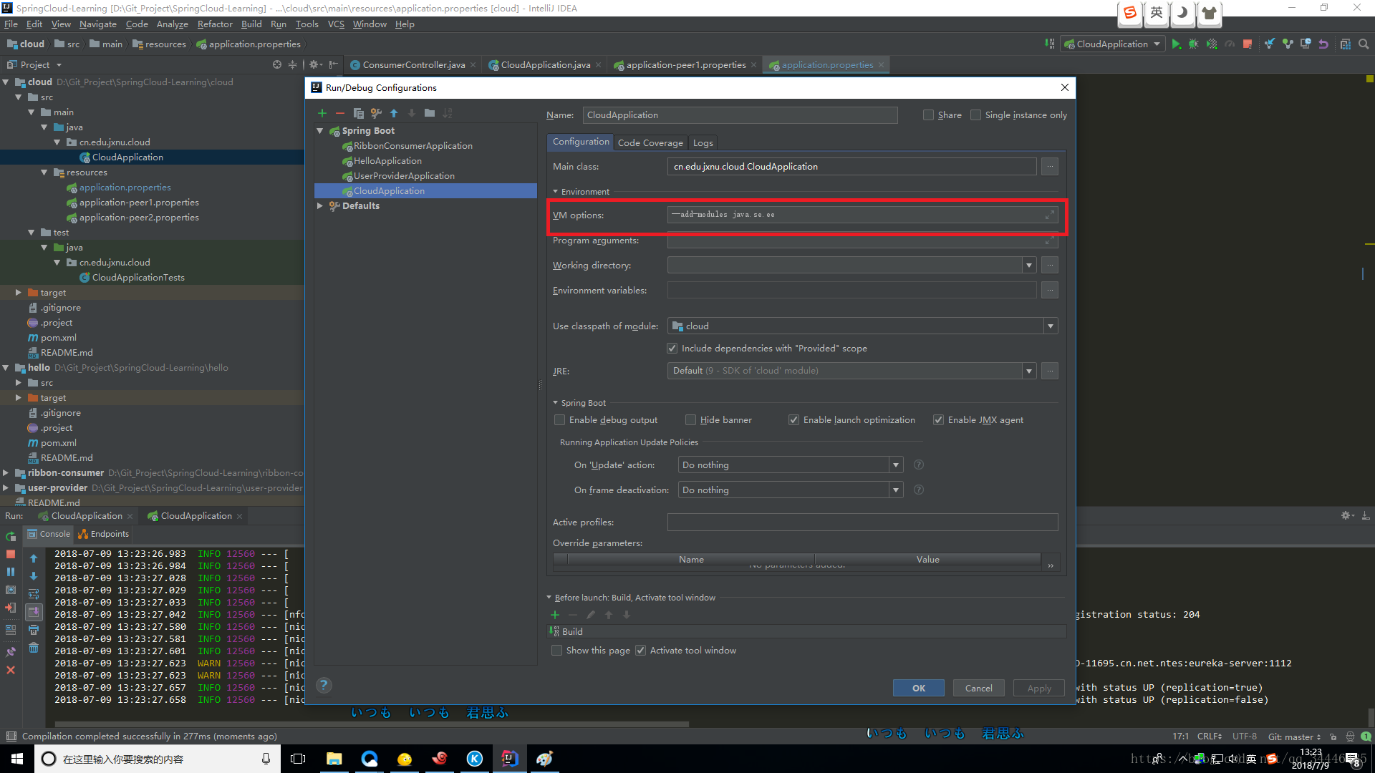Toggle Enable JMX agent checkbox
The width and height of the screenshot is (1375, 773).
click(938, 420)
